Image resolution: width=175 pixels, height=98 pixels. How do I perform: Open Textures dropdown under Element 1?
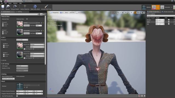point(27,33)
